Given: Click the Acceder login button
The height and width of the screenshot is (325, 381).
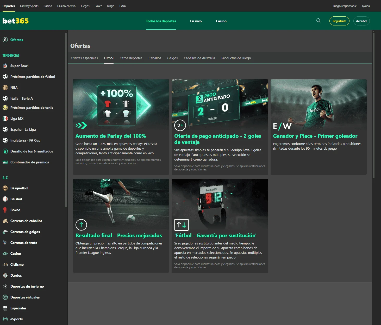Looking at the screenshot, I should (361, 21).
